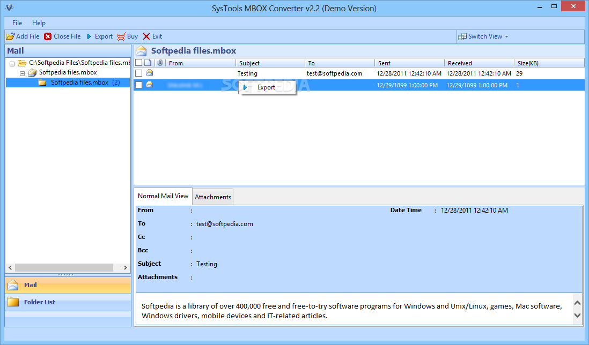589x345 pixels.
Task: Choose Export from the context menu
Action: 267,87
